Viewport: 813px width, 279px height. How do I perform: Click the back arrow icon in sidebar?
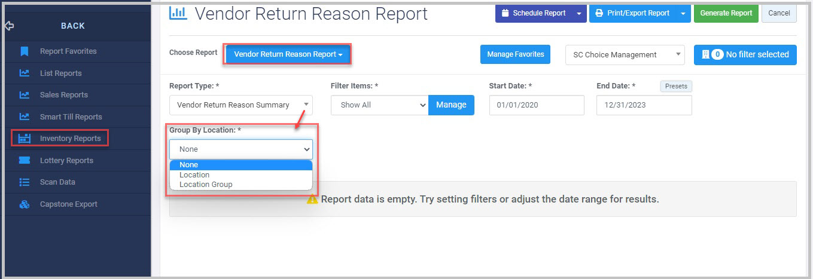(x=9, y=26)
